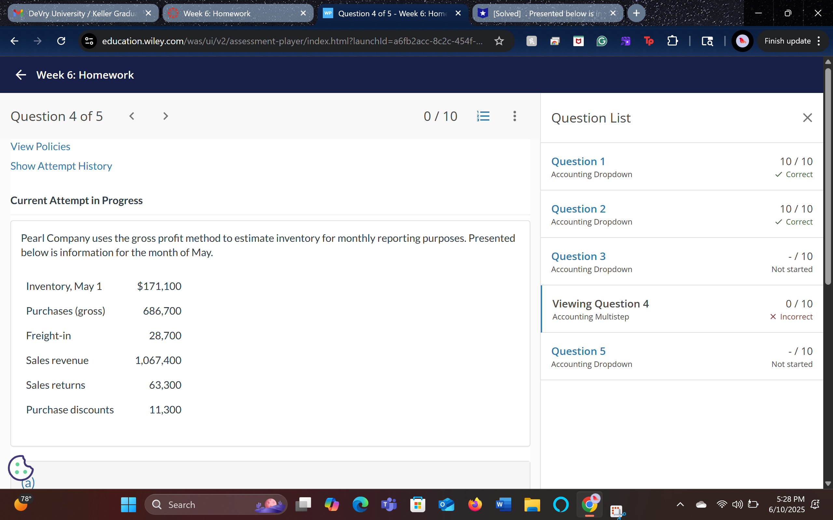Reload the page
This screenshot has height=520, width=833.
point(61,41)
